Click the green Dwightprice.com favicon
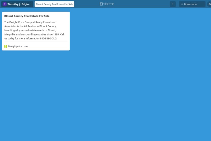 click(x=6, y=46)
